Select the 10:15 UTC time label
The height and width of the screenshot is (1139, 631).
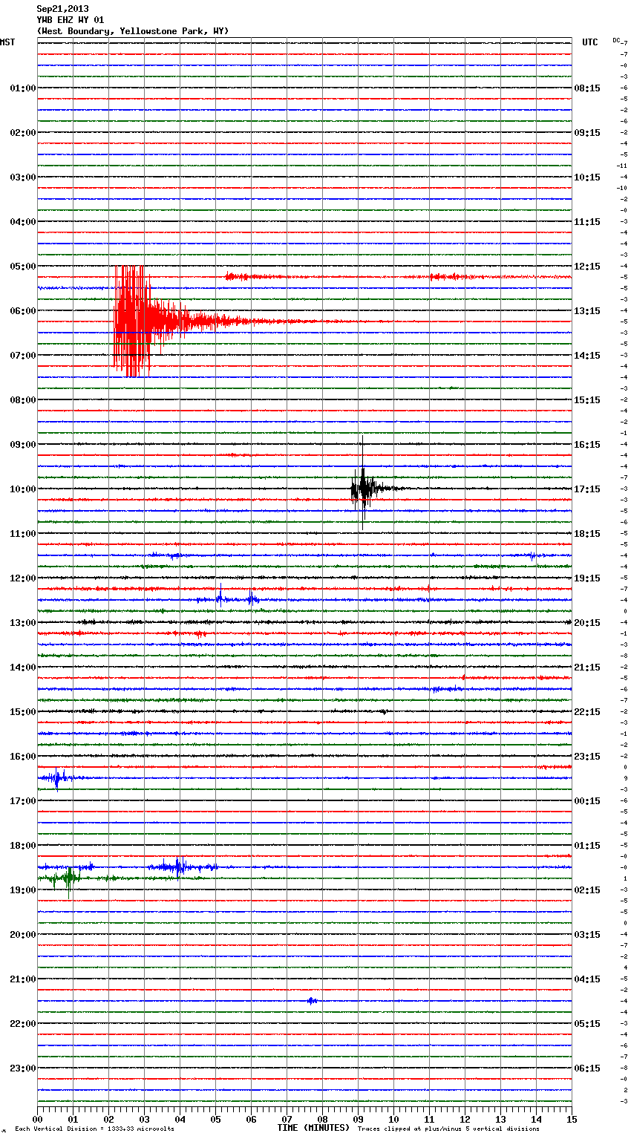[587, 177]
